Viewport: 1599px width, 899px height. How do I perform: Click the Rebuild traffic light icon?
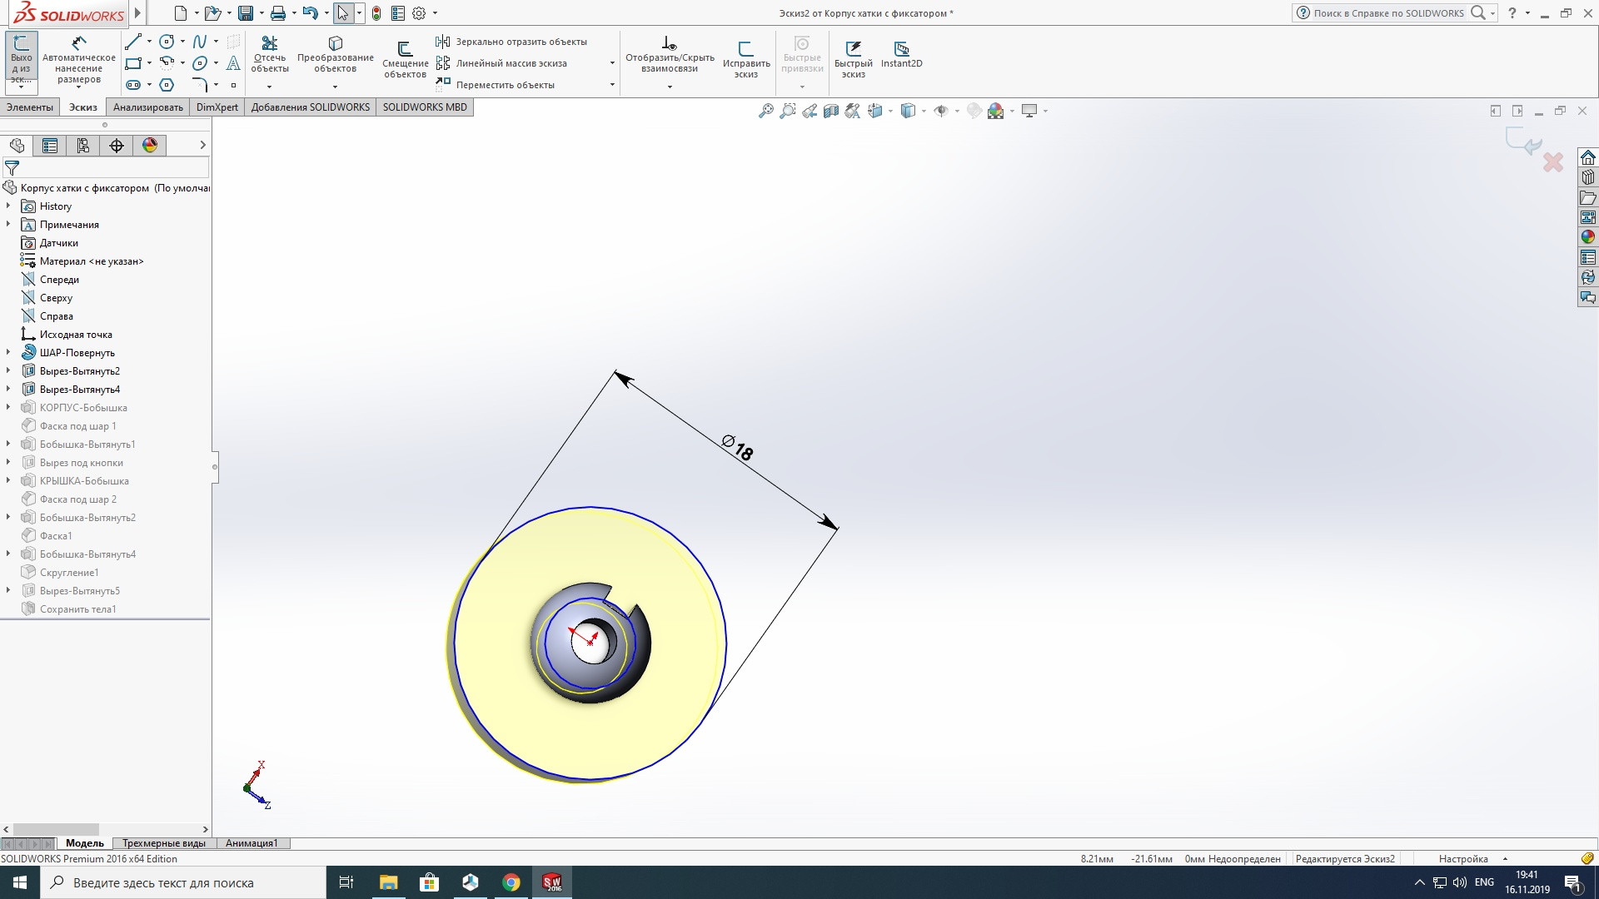376,13
